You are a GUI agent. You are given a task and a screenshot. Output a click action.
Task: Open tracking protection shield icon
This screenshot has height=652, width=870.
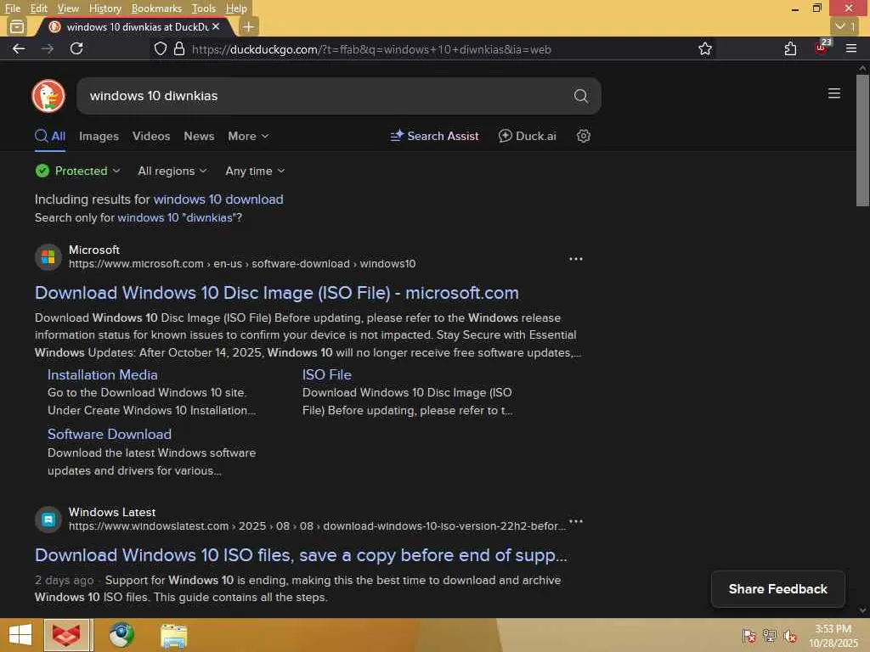coord(161,48)
